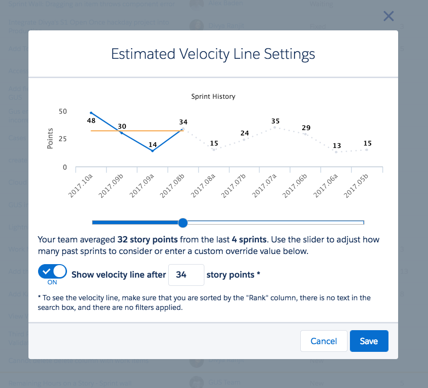Click the blue slider handle
Viewport: 428px width, 388px height.
pyautogui.click(x=183, y=223)
